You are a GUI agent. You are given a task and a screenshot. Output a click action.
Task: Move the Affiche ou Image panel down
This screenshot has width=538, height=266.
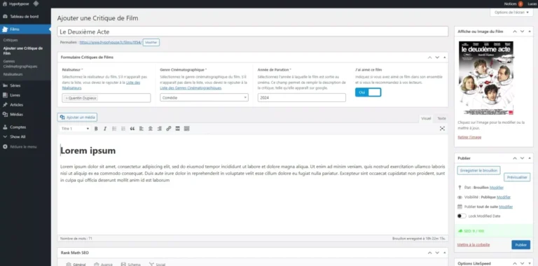(x=522, y=31)
